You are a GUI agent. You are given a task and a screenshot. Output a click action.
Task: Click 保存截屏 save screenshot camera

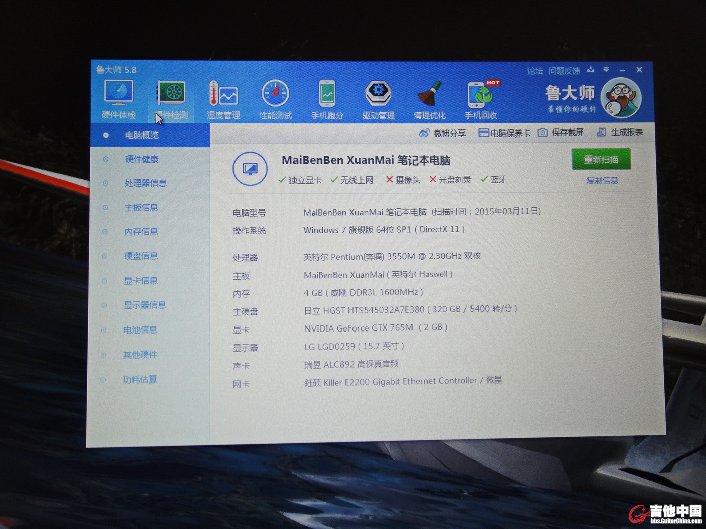pyautogui.click(x=561, y=133)
